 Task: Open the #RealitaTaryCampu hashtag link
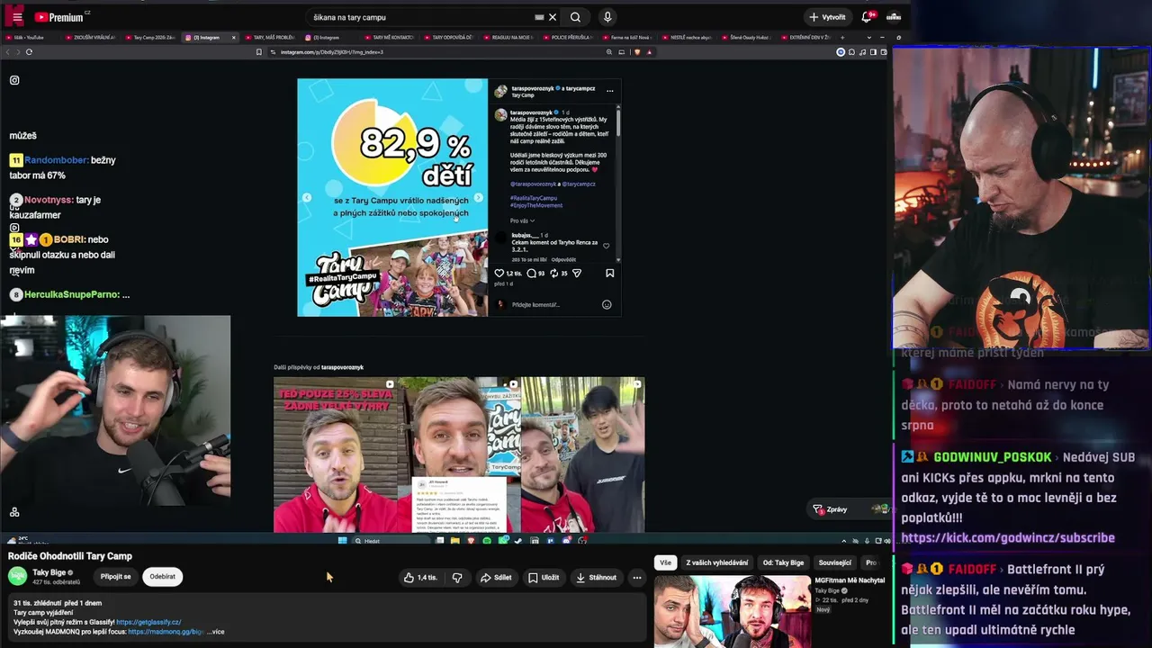coord(534,198)
